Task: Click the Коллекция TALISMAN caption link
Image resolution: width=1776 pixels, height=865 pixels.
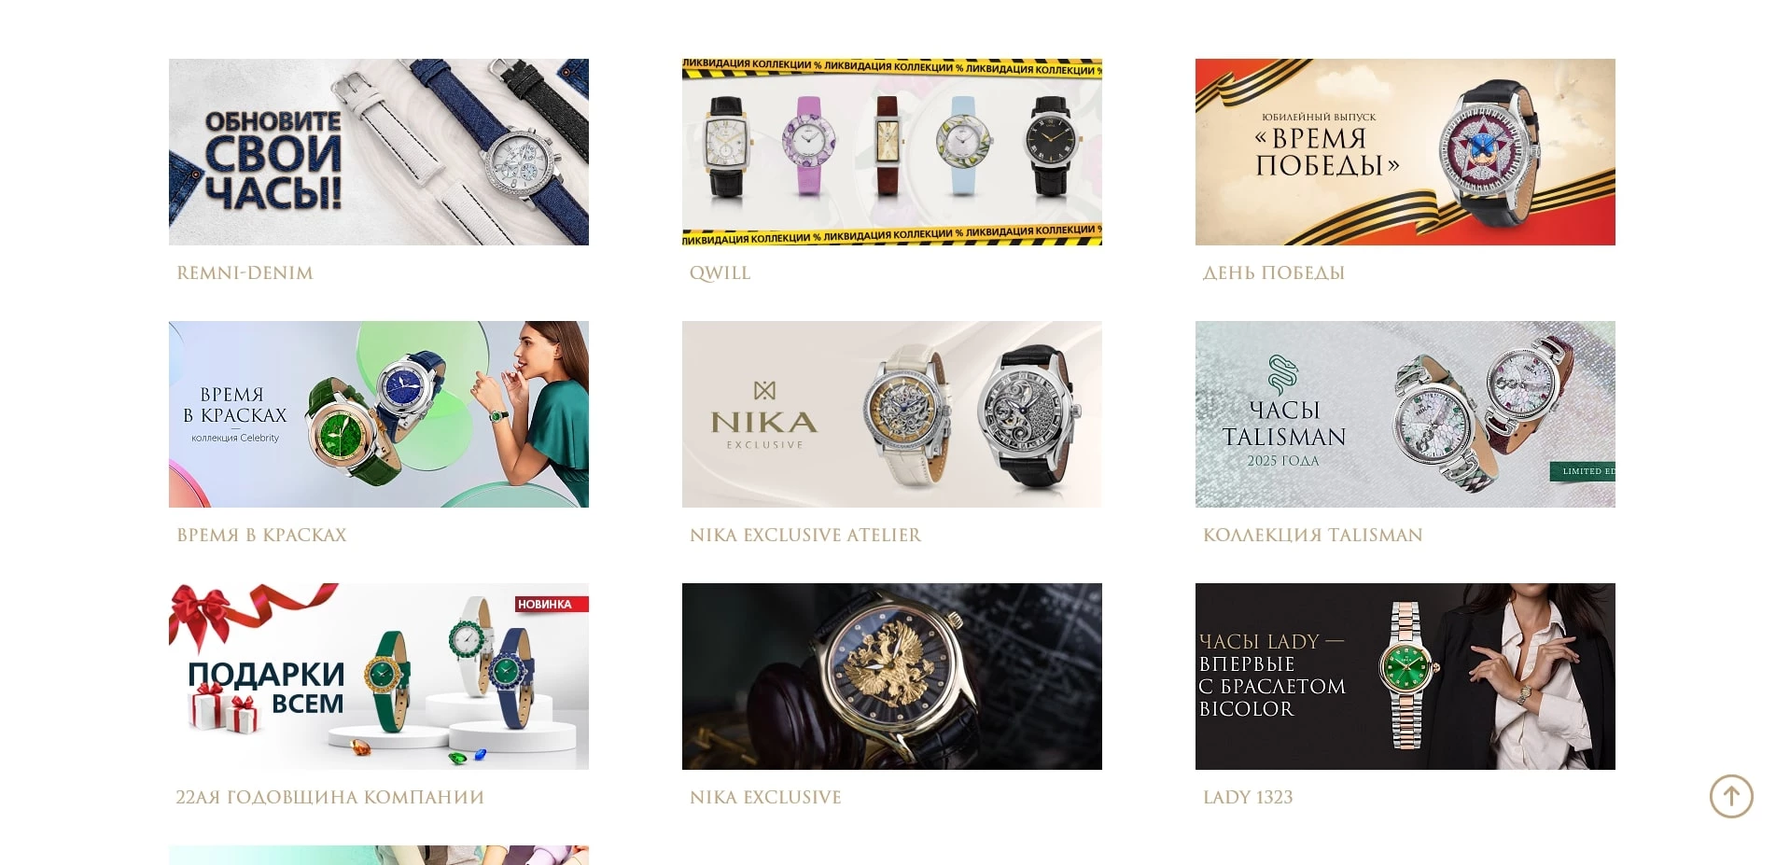Action: click(1313, 535)
